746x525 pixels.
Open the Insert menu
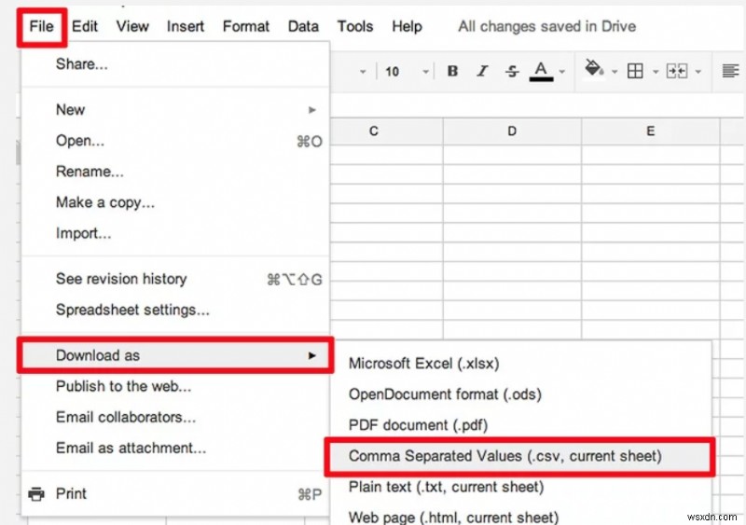[185, 26]
